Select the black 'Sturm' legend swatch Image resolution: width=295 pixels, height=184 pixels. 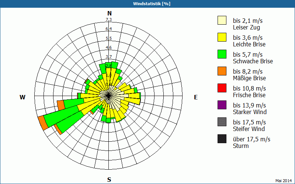[222, 139]
